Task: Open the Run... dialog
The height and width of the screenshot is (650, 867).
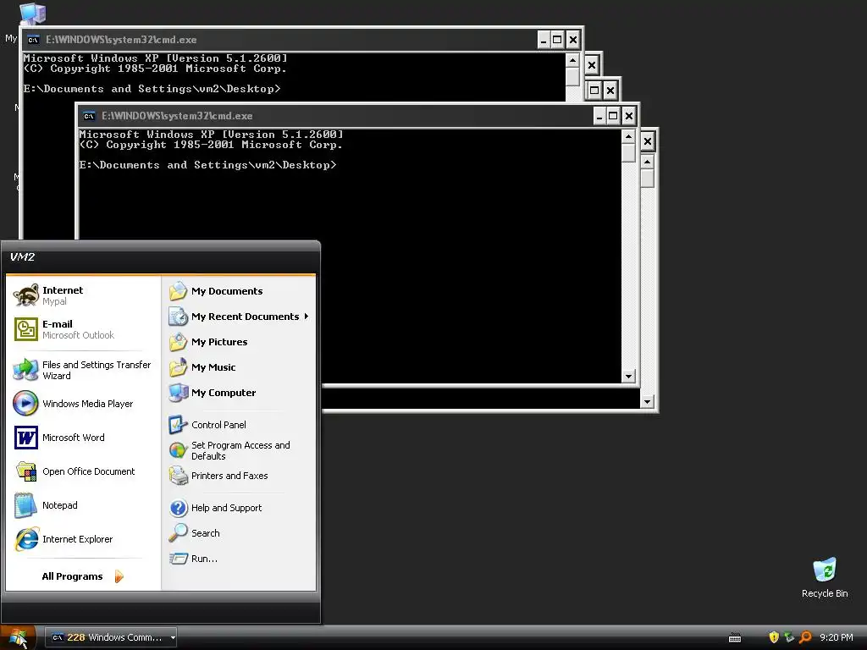Action: (239, 559)
